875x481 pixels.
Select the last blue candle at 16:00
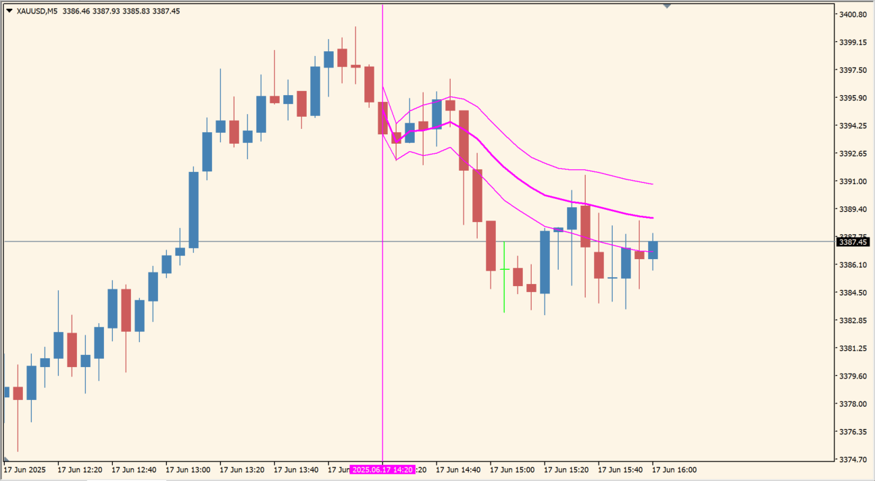pos(653,250)
